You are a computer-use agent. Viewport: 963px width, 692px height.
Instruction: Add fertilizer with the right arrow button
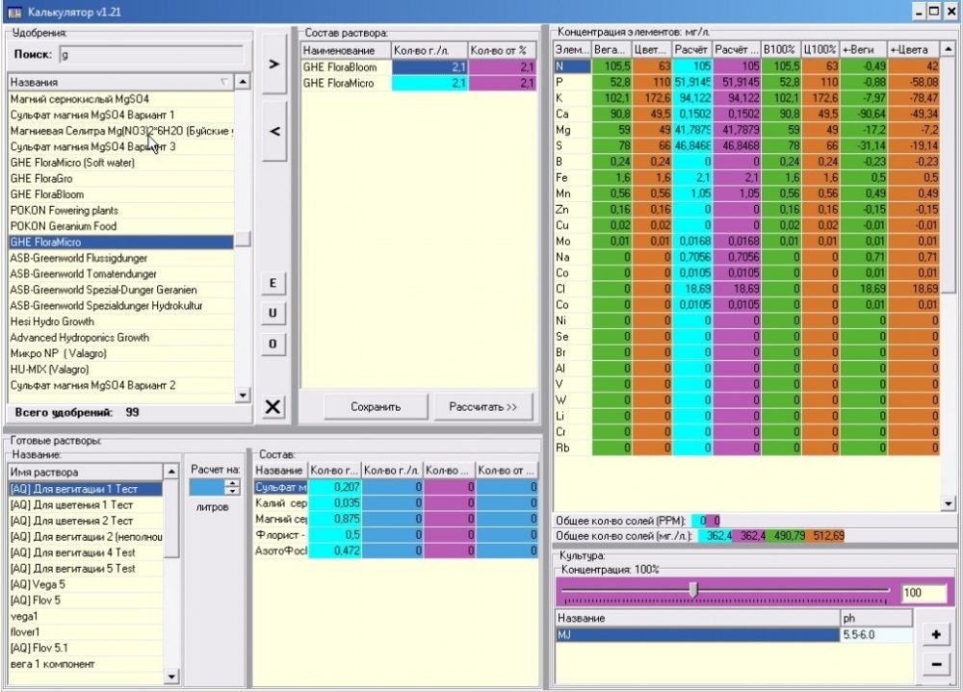273,64
